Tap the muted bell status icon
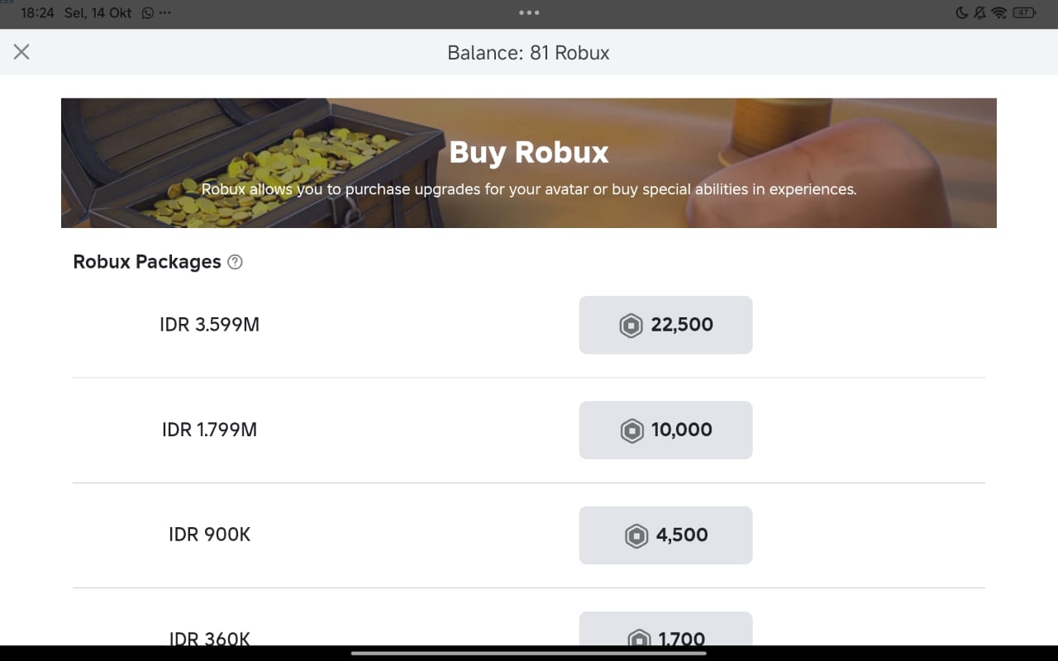 979,13
